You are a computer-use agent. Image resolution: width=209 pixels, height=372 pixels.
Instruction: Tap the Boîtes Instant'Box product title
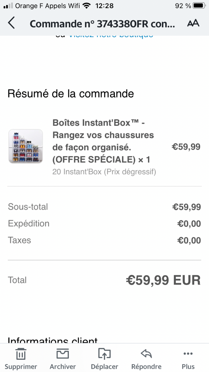(x=103, y=141)
